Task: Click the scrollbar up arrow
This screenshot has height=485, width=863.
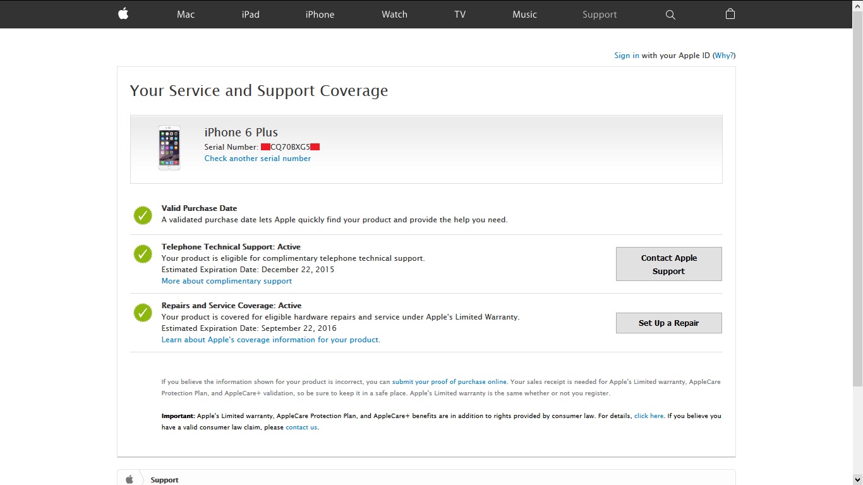Action: (x=857, y=5)
